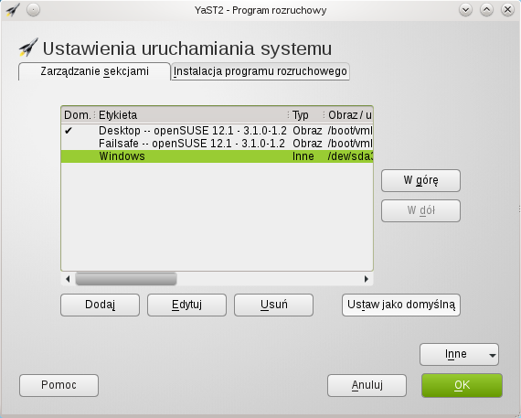Select the Windows boot entry row
The image size is (521, 418).
[217, 156]
